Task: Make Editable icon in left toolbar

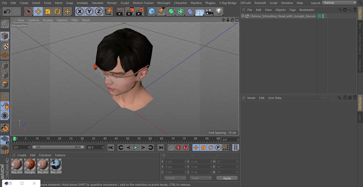Action: coord(5,24)
